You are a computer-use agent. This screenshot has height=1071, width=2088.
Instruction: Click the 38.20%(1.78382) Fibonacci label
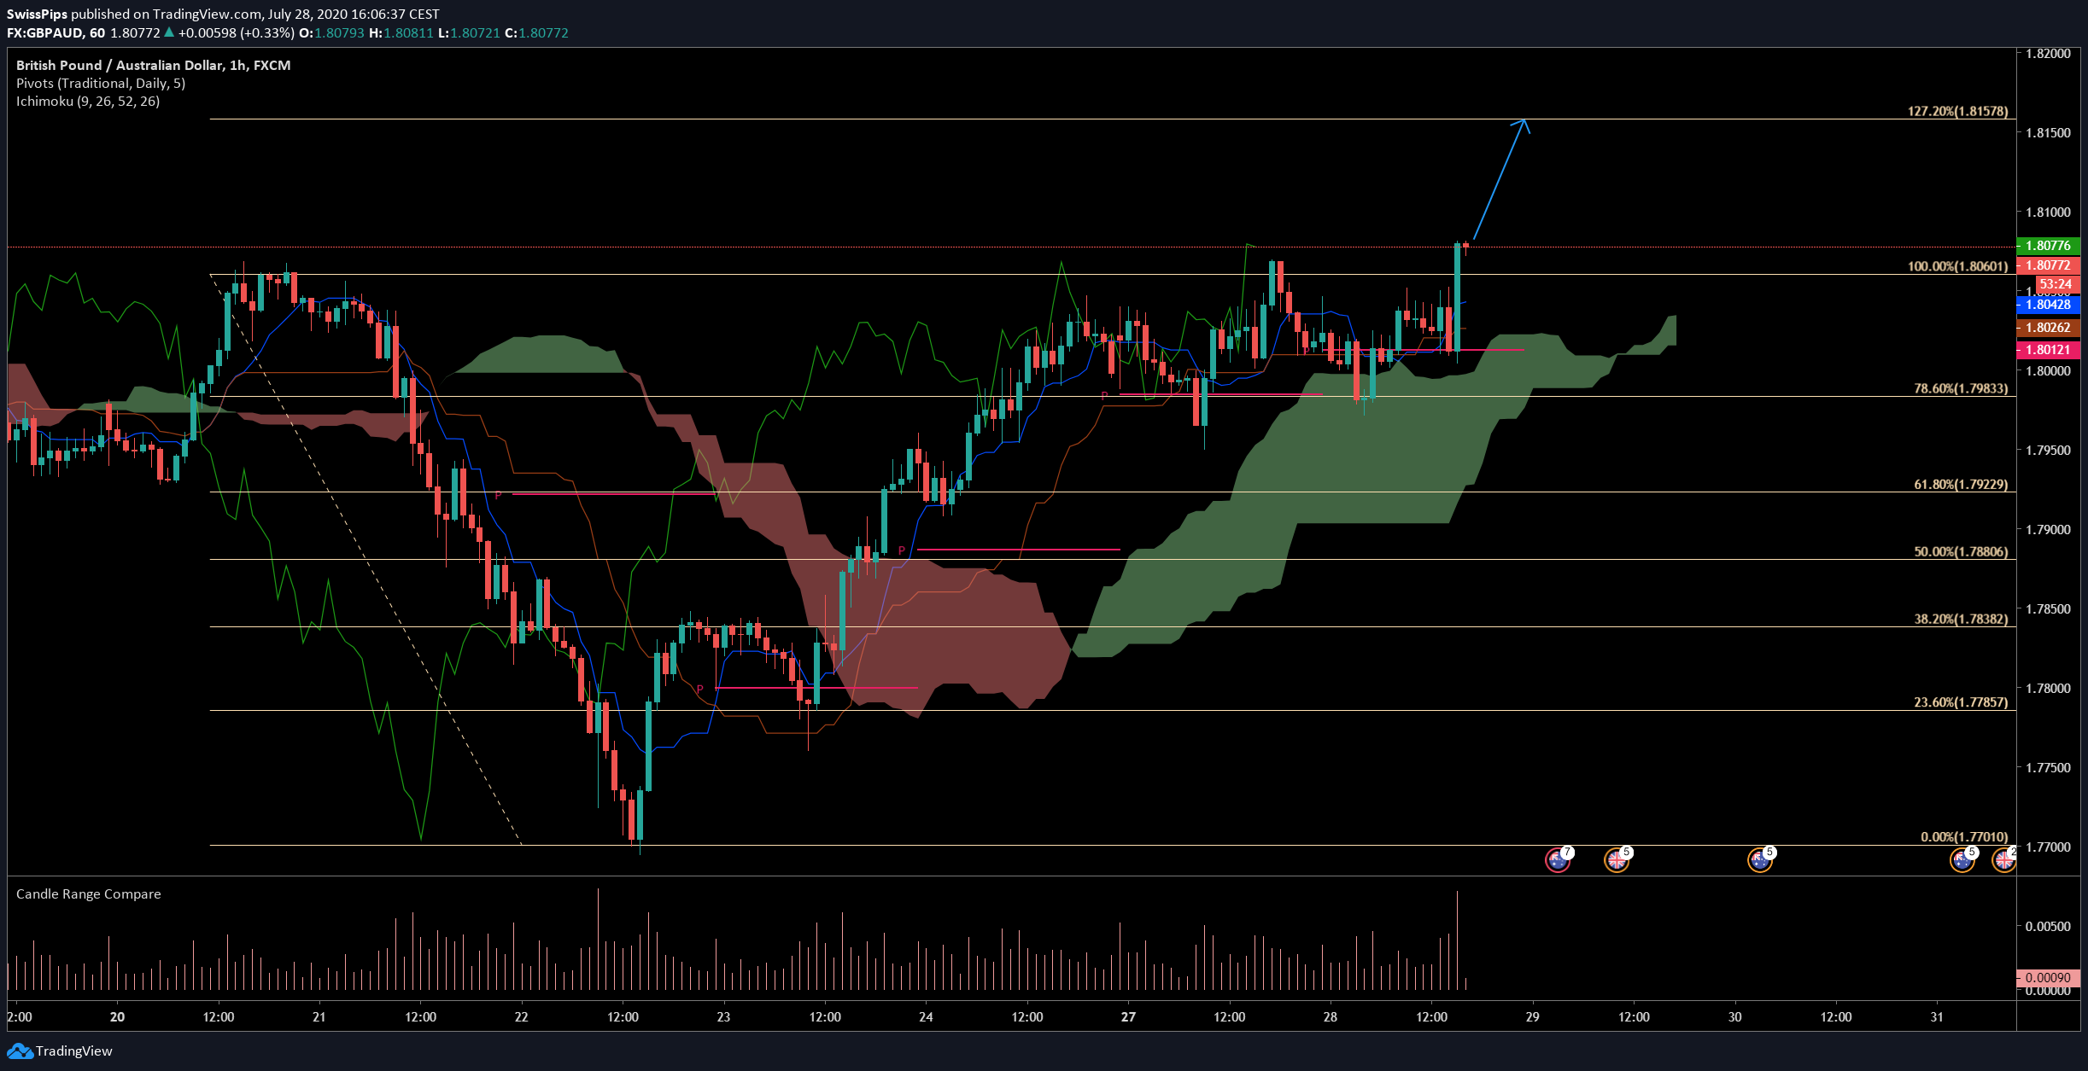click(1961, 619)
